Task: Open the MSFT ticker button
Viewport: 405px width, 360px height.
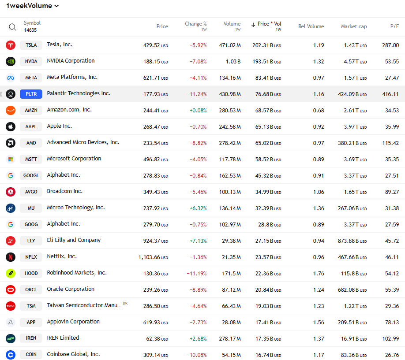Action: [x=31, y=159]
